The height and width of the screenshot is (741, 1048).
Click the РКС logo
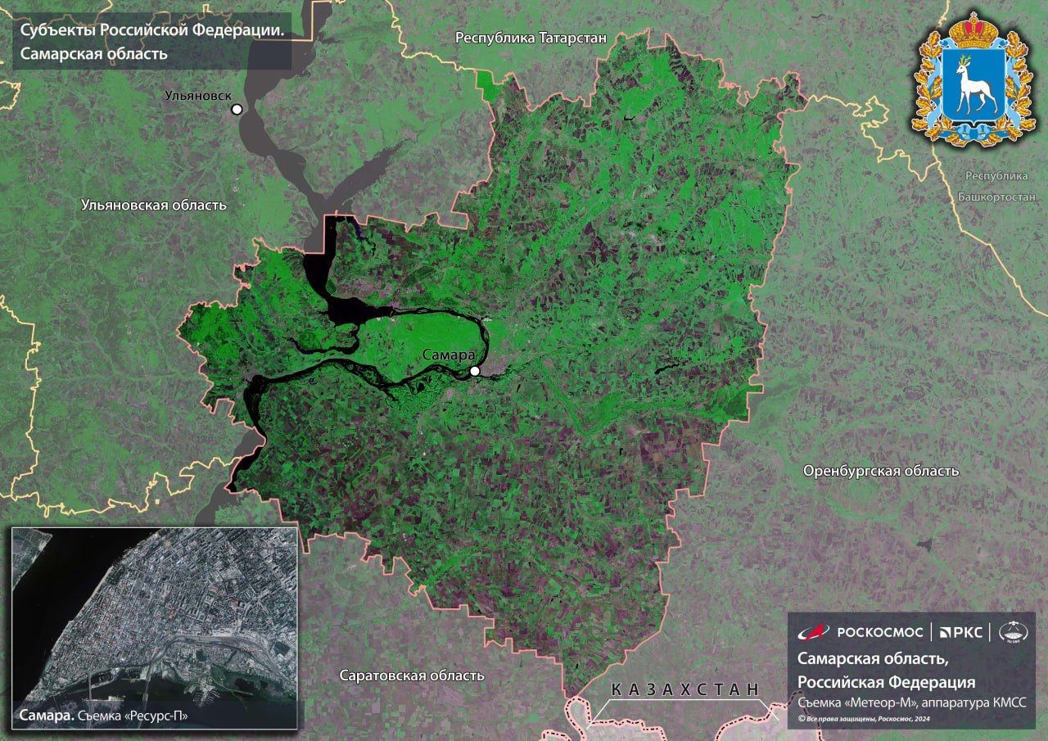pyautogui.click(x=960, y=631)
